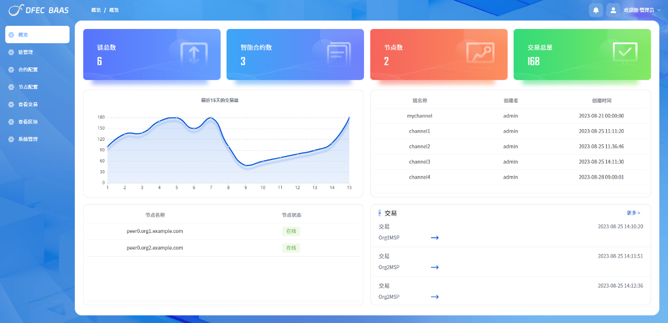Click the gear icon beside 链管理
This screenshot has height=323, width=668.
[12, 52]
